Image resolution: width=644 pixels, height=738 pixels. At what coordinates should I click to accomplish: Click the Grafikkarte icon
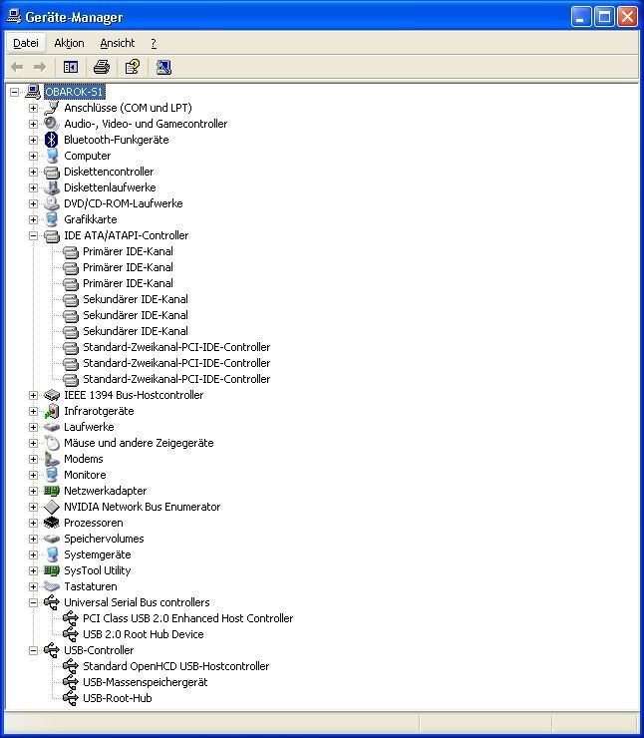point(51,219)
